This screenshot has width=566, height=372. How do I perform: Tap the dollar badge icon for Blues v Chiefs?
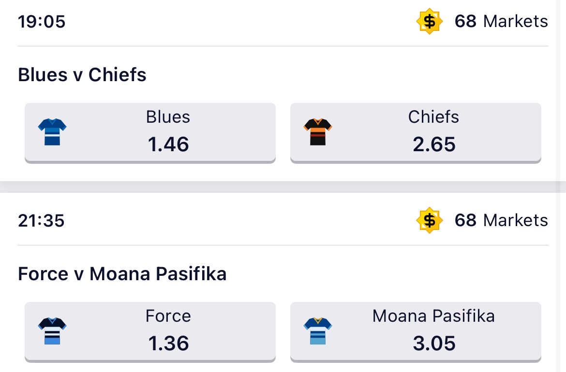coord(429,22)
